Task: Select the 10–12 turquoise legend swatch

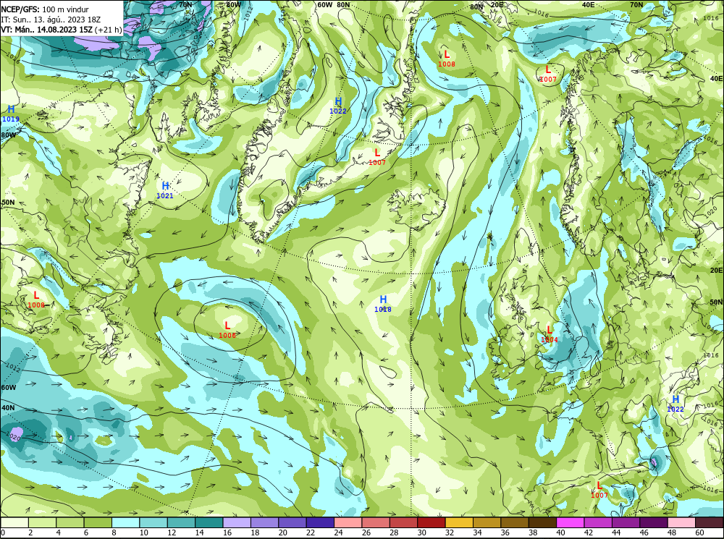Action: point(153,522)
